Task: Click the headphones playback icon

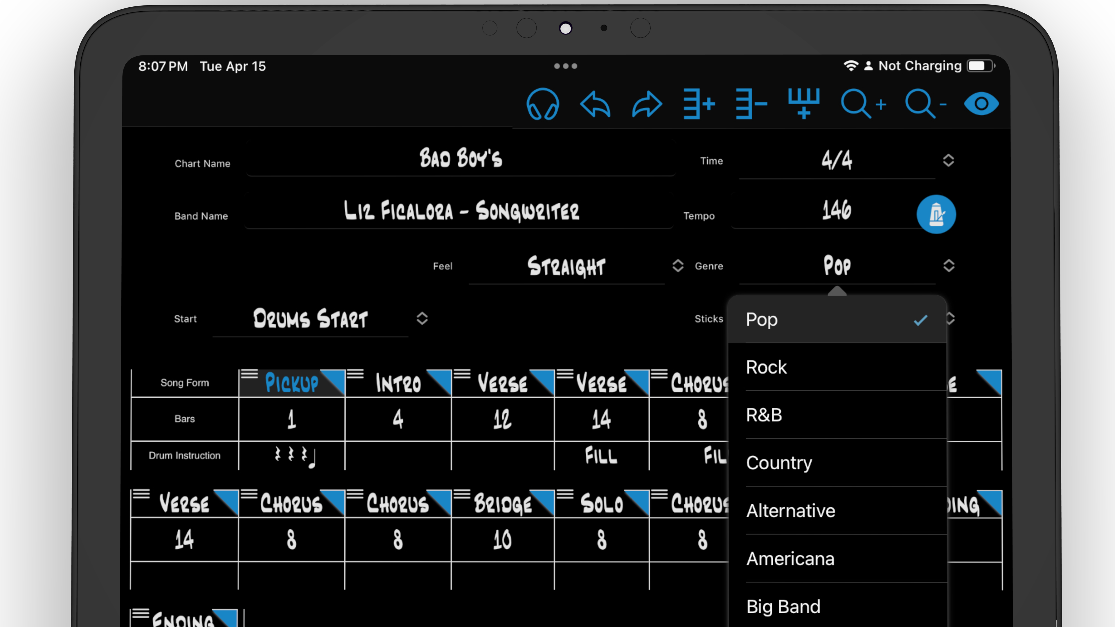Action: click(x=543, y=104)
